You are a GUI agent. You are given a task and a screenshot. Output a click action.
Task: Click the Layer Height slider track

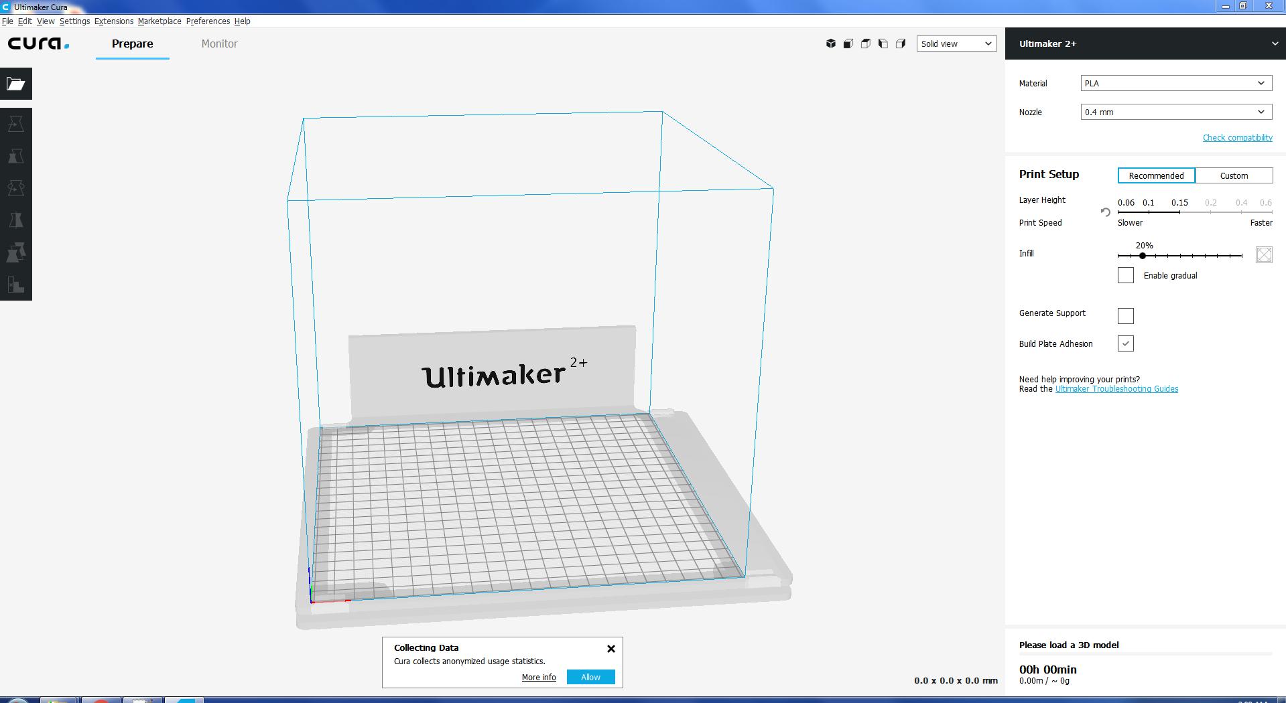click(1195, 212)
